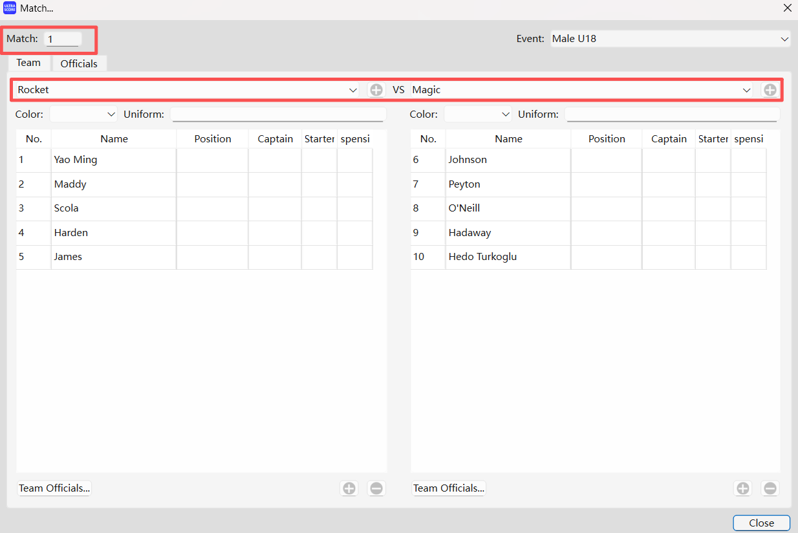The height and width of the screenshot is (533, 798).
Task: Toggle Captain cell for Johnson
Action: (669, 160)
